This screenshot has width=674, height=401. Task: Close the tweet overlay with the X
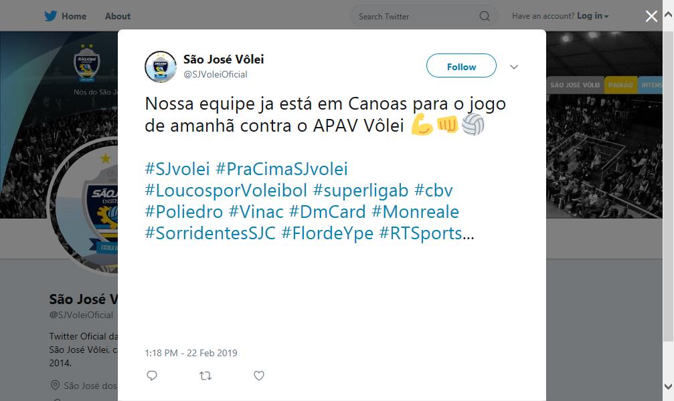point(651,16)
